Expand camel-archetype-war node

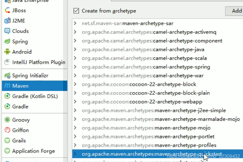pos(75,76)
